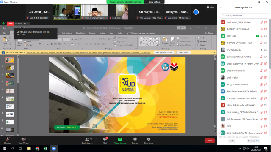Image resolution: width=271 pixels, height=152 pixels.
Task: Click the Invite button
Action: click(232, 141)
